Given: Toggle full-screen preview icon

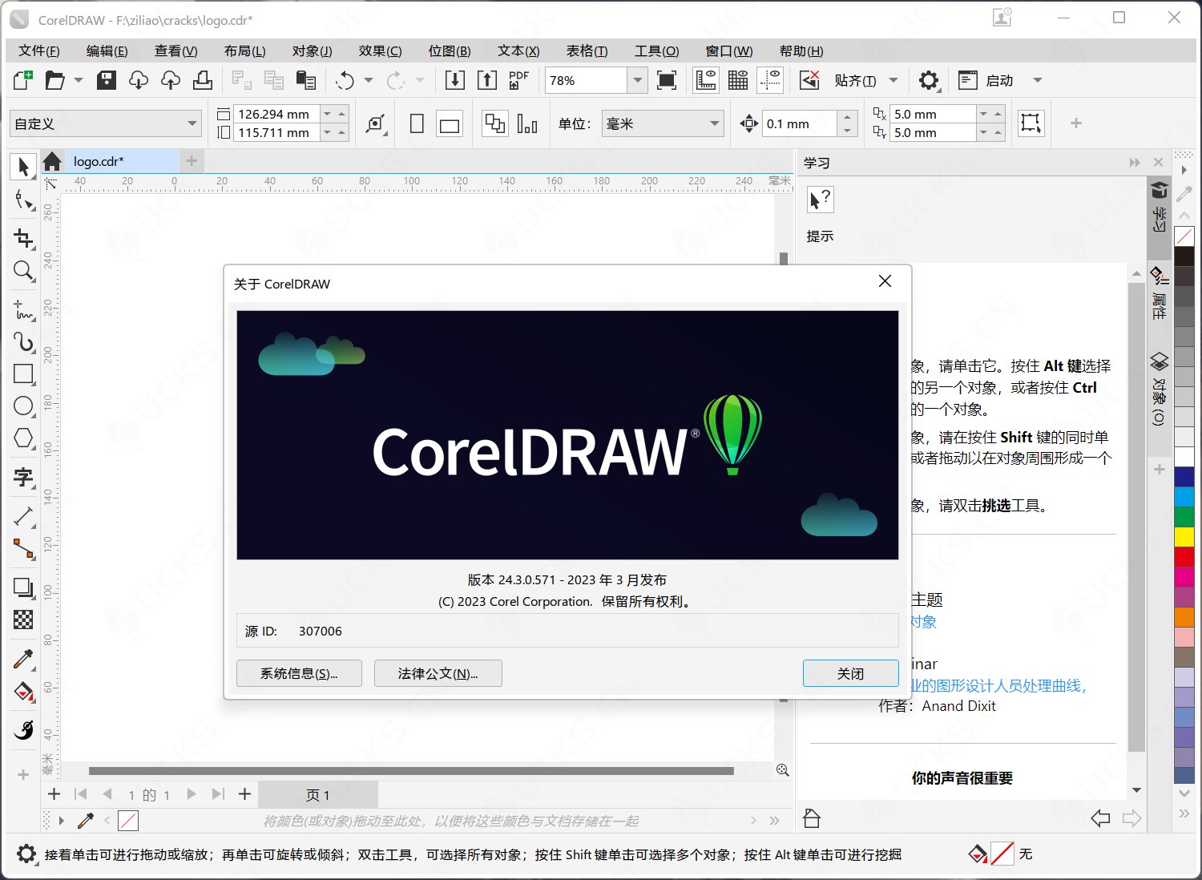Looking at the screenshot, I should [x=667, y=80].
